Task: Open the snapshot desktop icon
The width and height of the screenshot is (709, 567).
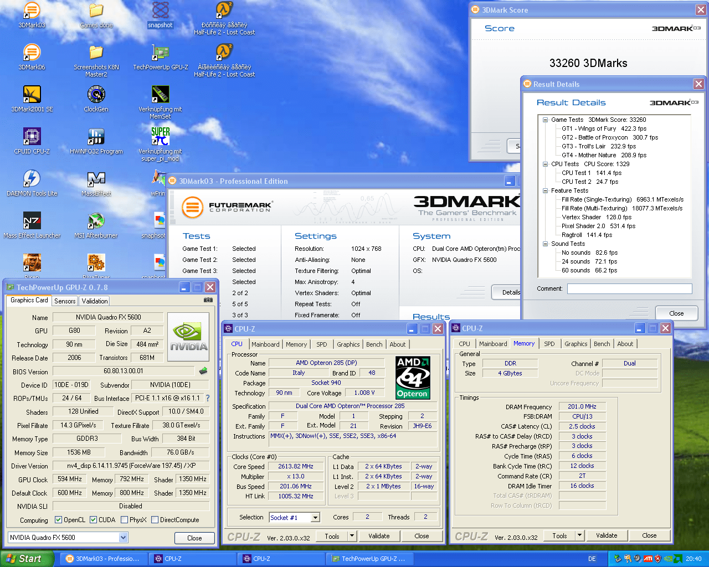Action: coord(160,14)
